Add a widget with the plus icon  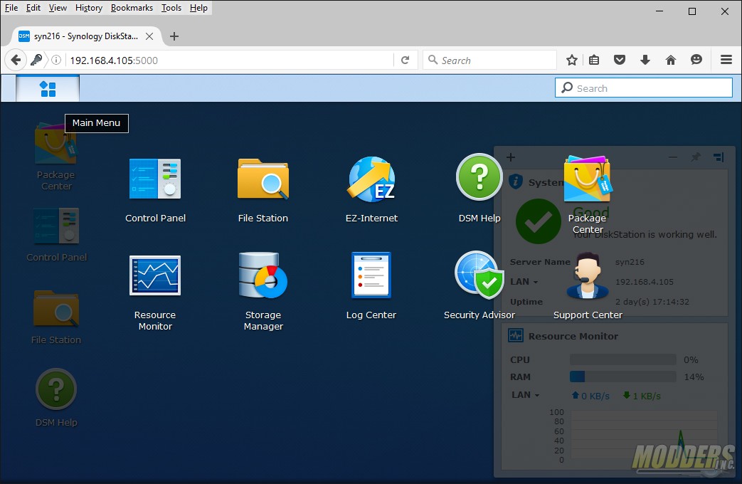point(511,157)
